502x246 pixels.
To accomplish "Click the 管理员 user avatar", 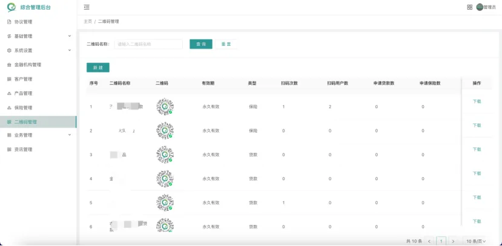I will pyautogui.click(x=480, y=7).
